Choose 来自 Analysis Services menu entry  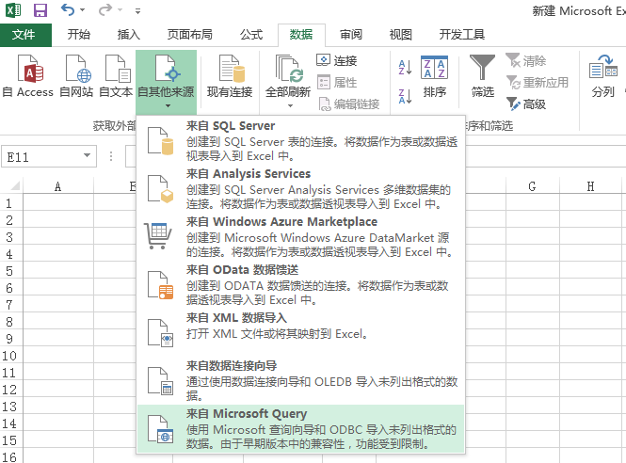point(301,189)
